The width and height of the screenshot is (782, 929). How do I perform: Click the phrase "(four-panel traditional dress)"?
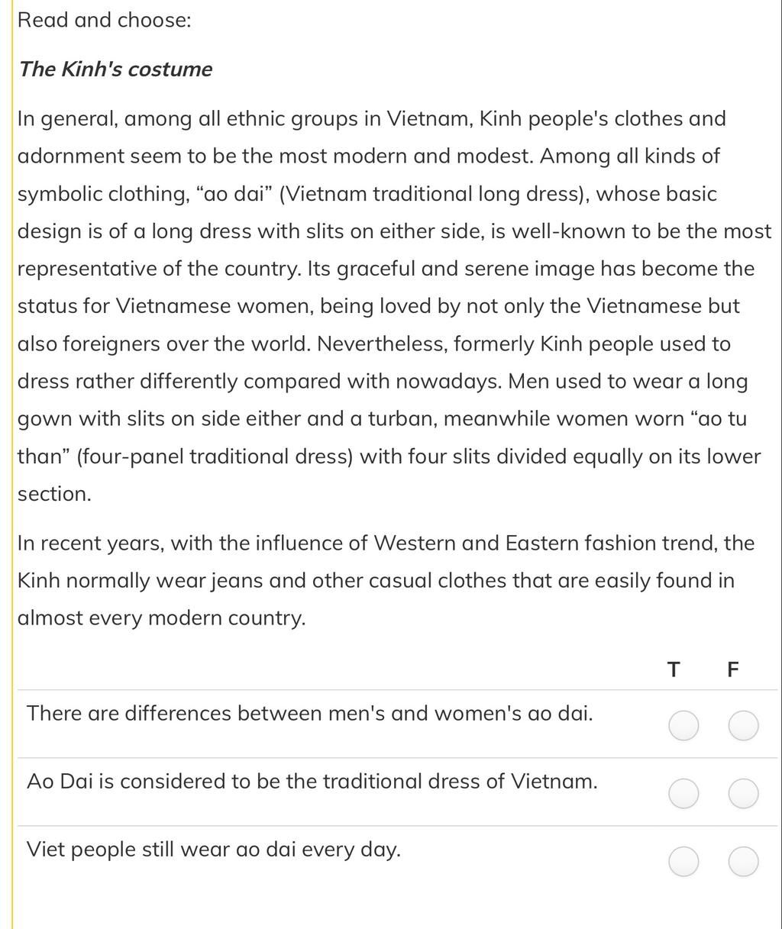click(215, 456)
